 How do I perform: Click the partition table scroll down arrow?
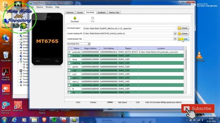click(x=185, y=92)
